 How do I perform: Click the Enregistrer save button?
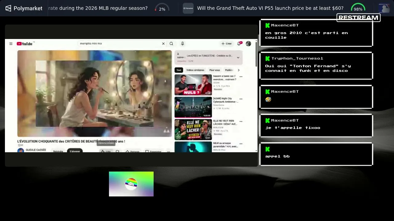click(153, 151)
